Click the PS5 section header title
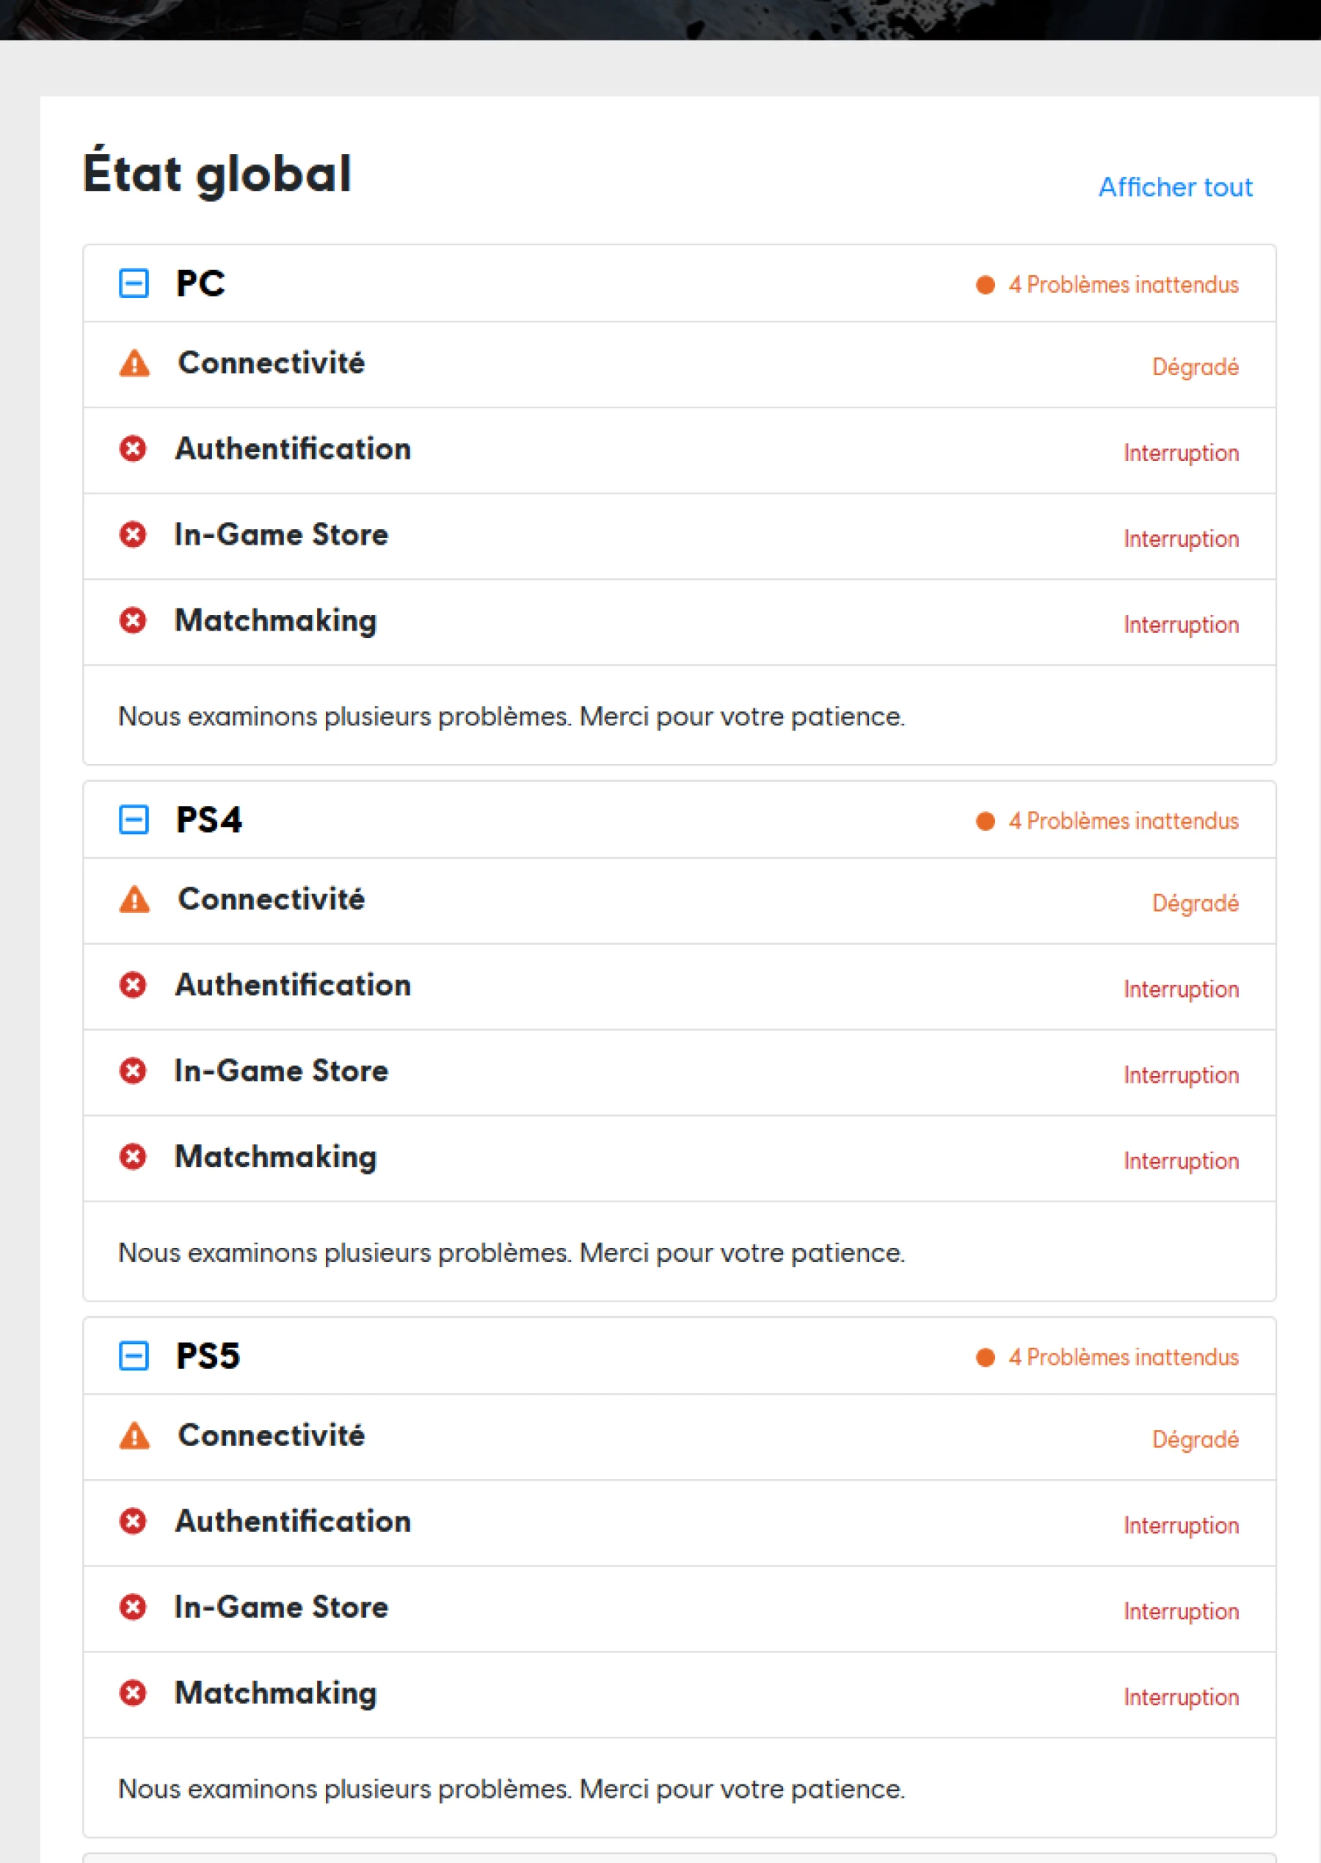Screen dimensions: 1321x1863 208,1357
